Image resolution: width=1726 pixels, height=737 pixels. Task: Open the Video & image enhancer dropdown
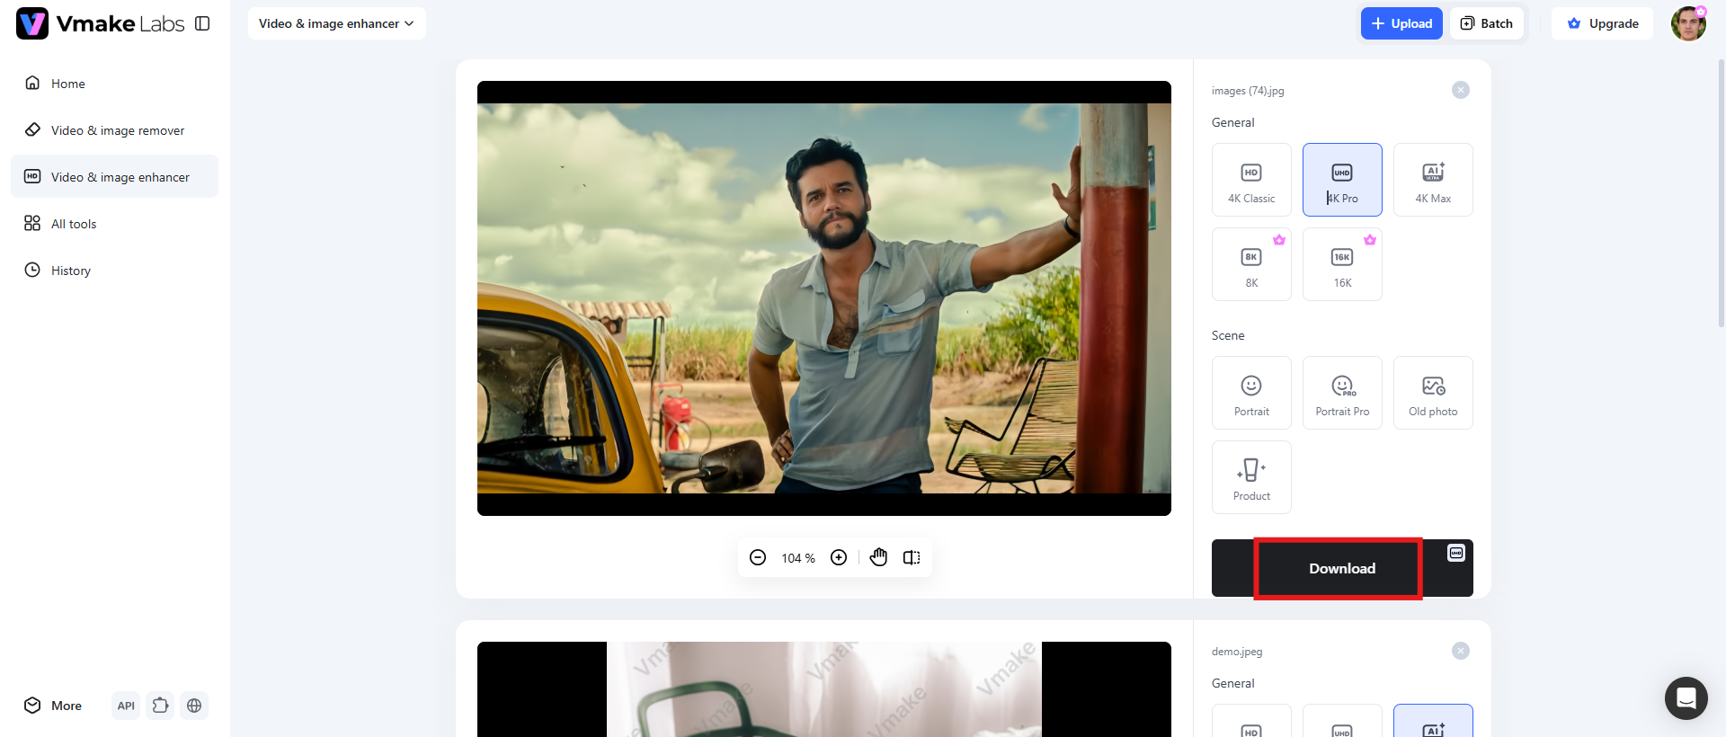click(x=337, y=23)
